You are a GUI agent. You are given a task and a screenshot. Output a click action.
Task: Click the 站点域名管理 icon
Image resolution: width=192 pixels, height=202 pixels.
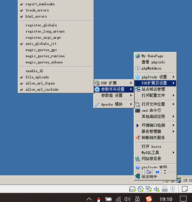tap(138, 89)
